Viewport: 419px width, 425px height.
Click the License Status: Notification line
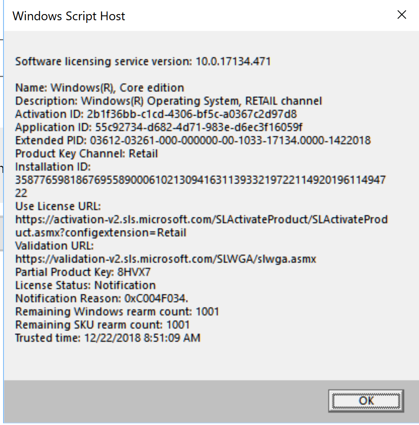pyautogui.click(x=85, y=286)
